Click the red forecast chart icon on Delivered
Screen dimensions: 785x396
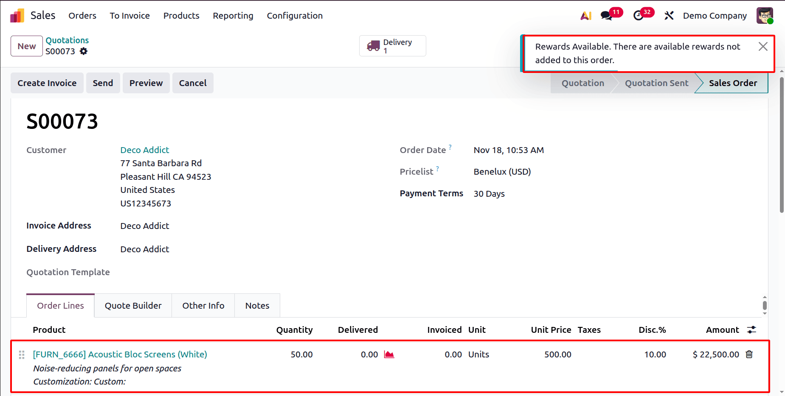coord(390,354)
